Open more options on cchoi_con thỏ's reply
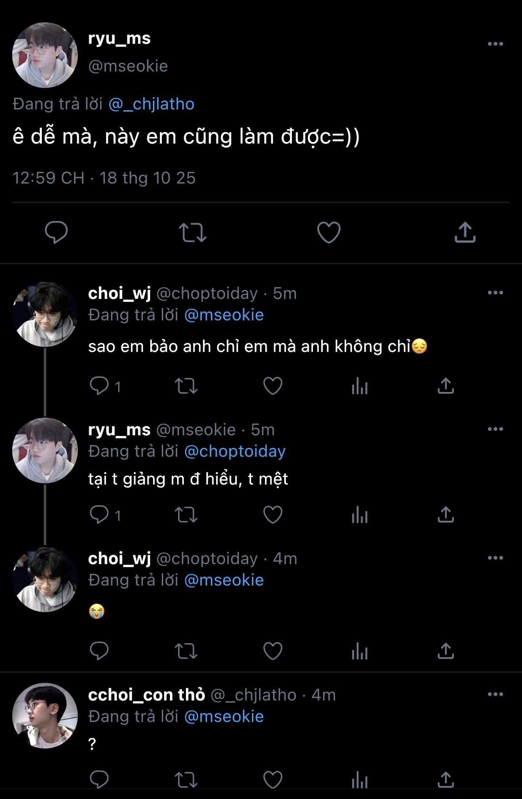This screenshot has height=799, width=522. 495,694
